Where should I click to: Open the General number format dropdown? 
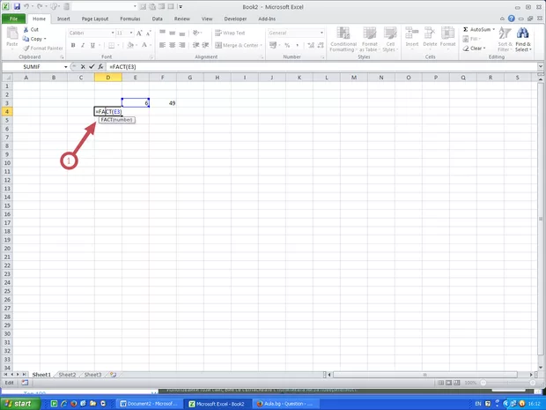tap(321, 33)
